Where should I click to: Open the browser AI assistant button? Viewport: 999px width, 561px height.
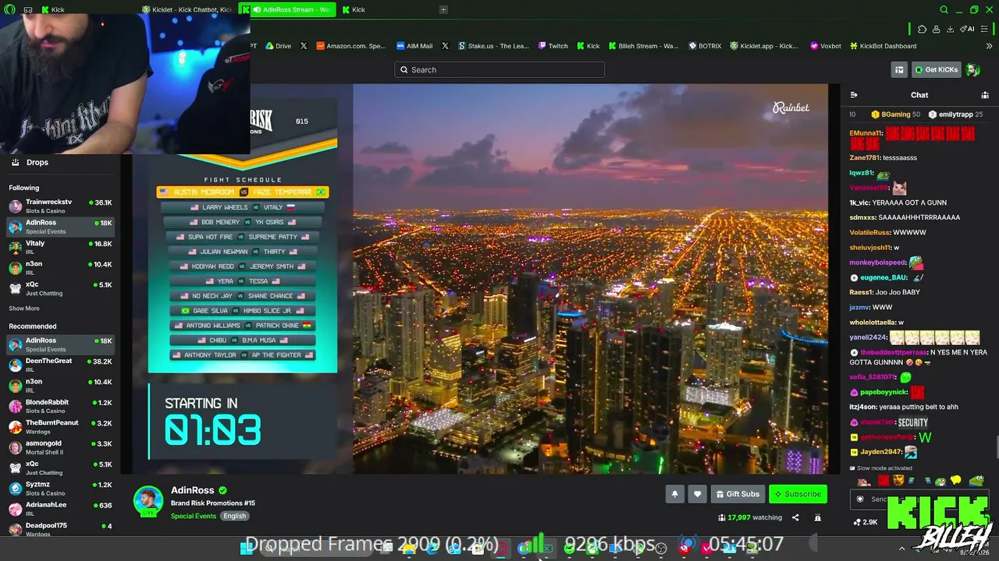click(x=966, y=29)
